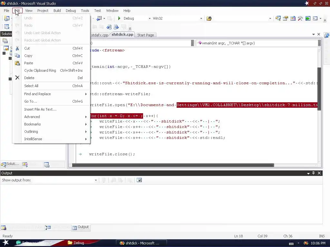This screenshot has height=247, width=330.
Task: Open the Find combo box dropdown arrow
Action: tap(270, 18)
